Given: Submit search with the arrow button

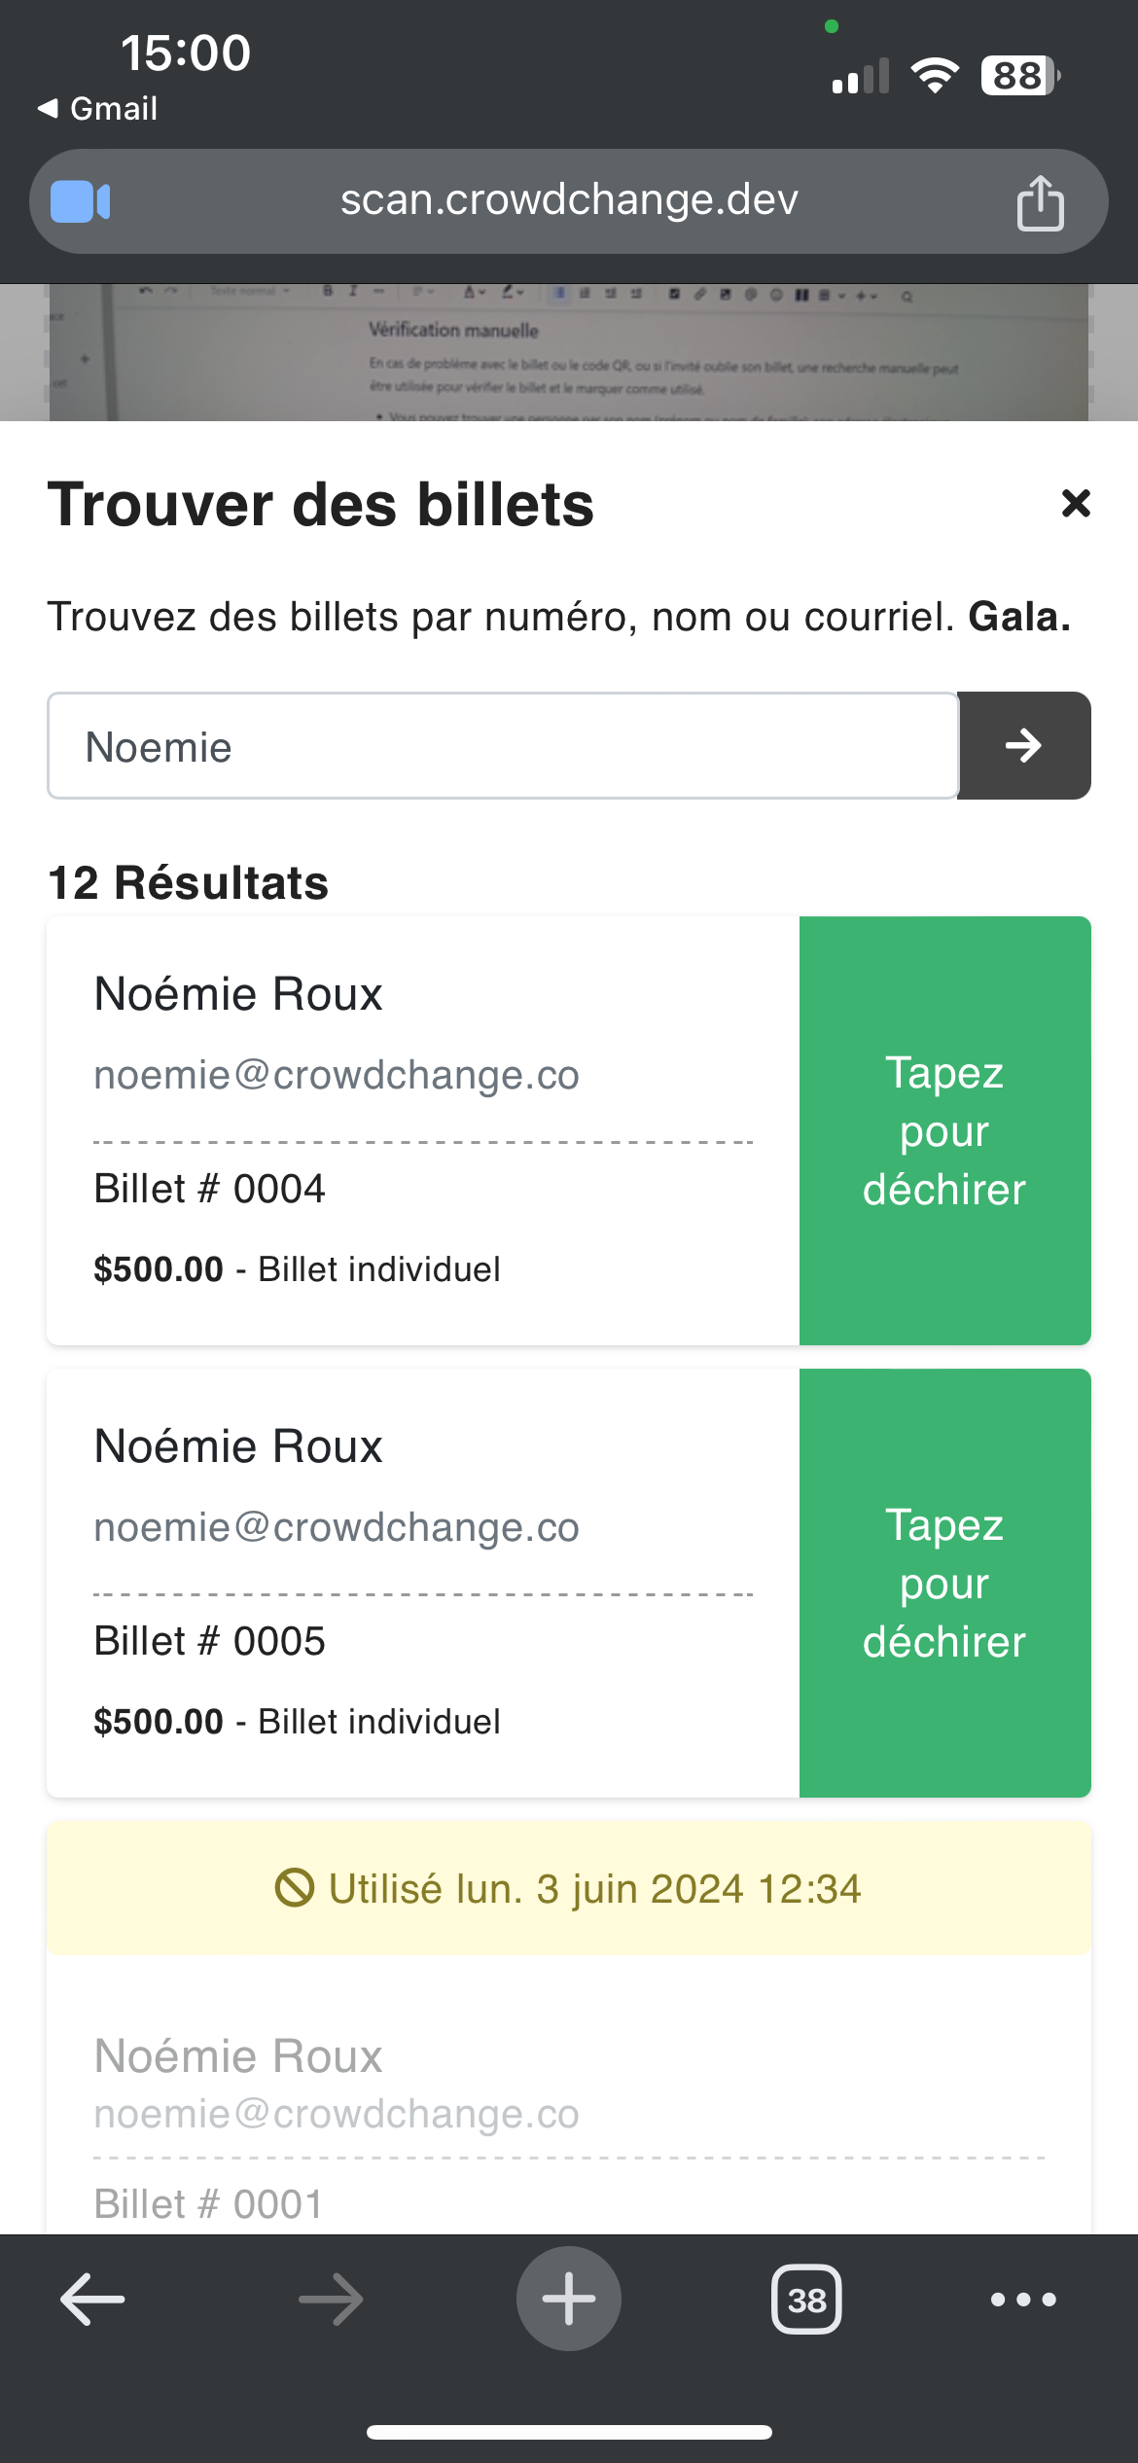Looking at the screenshot, I should tap(1024, 746).
